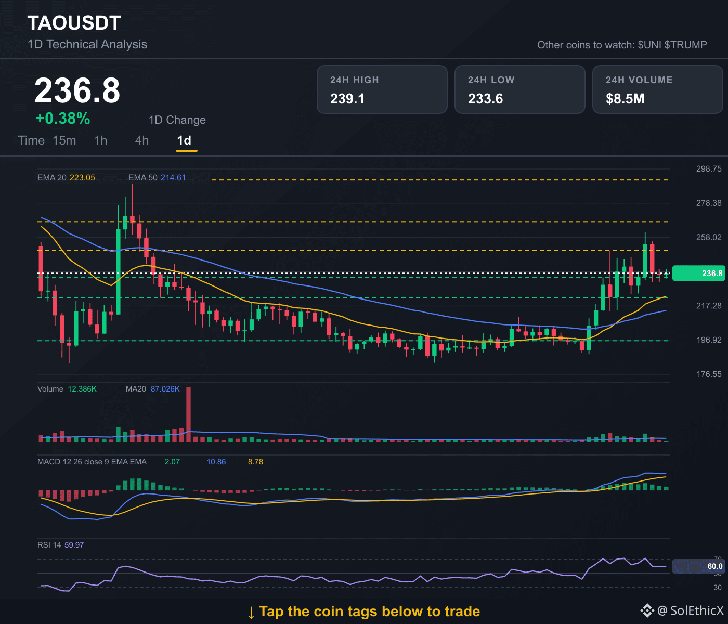Click the MACD value 10.86
Viewport: 728px width, 624px height.
[x=216, y=462]
